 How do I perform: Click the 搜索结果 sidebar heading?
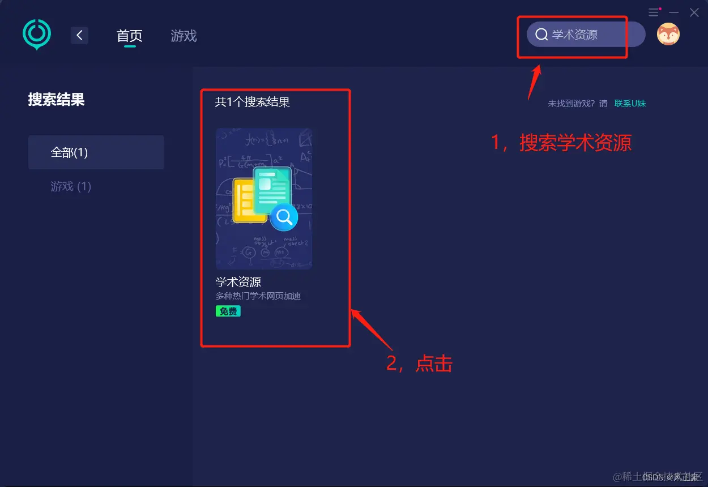[x=57, y=100]
